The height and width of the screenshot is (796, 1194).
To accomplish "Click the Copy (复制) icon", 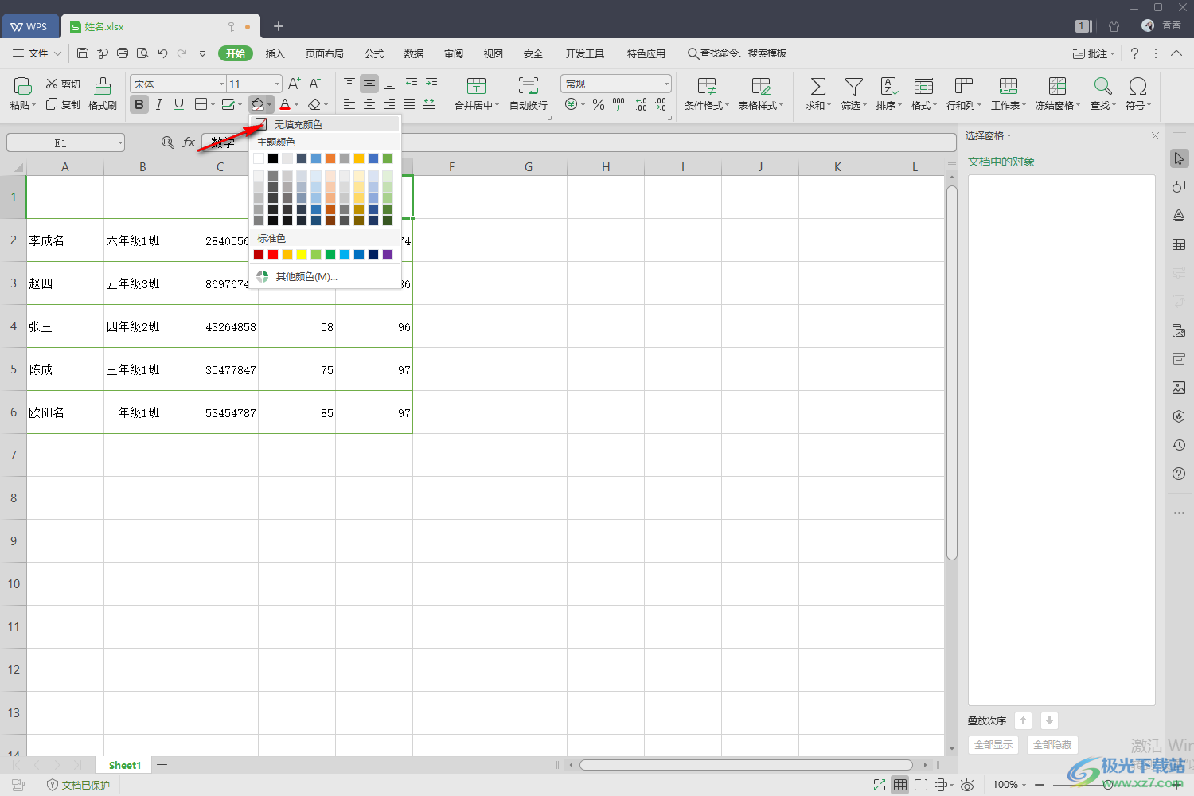I will tap(52, 104).
